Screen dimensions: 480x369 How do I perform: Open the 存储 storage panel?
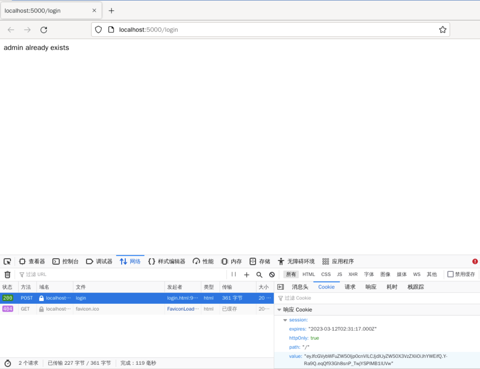(x=260, y=261)
